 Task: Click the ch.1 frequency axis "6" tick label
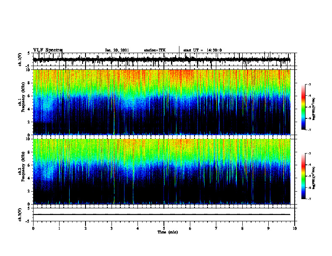(x=29, y=96)
